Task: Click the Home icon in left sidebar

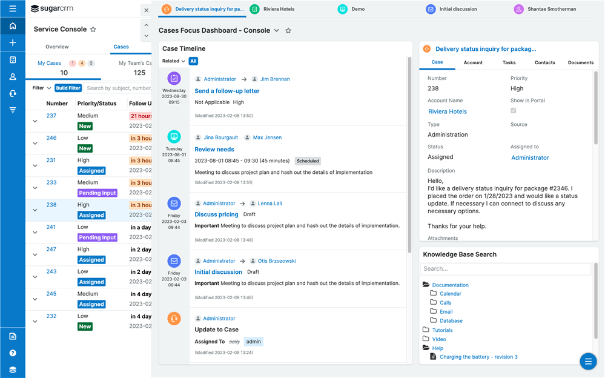Action: [x=13, y=27]
